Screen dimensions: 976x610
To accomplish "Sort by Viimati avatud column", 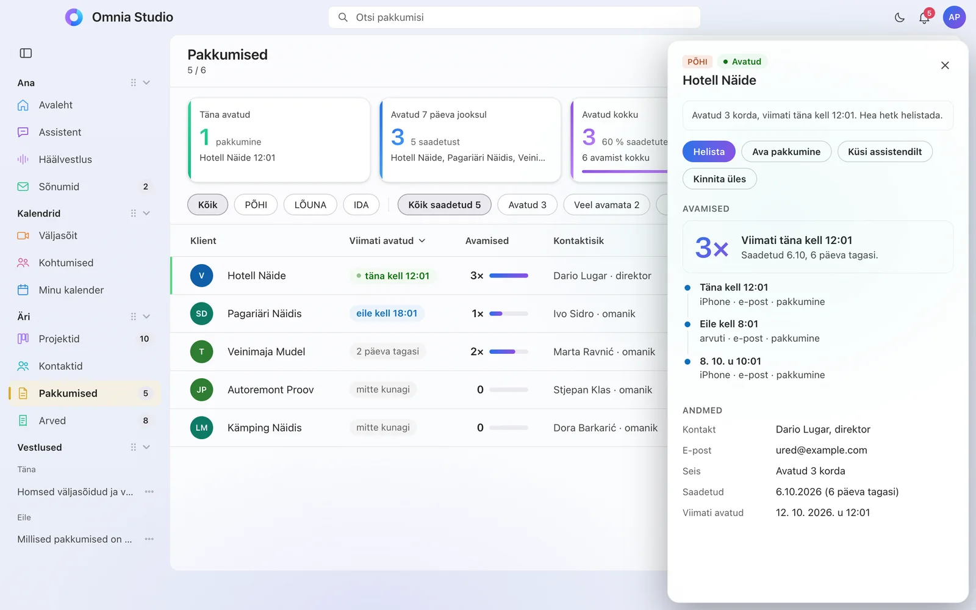I will 387,241.
